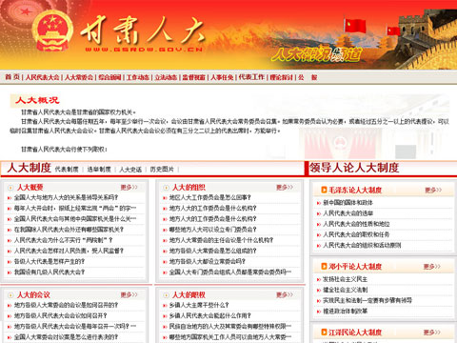Image resolution: width=457 pixels, height=343 pixels.
Task: Click the 人大的职权 section heading
Action: [x=189, y=295]
